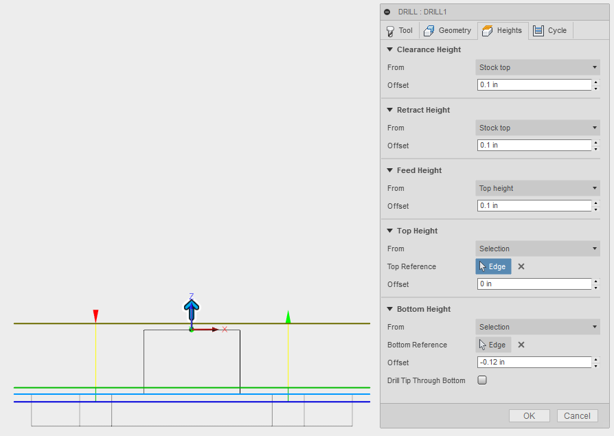Click the red X axis label on the triad
Viewport: 614px width, 436px height.
click(225, 330)
